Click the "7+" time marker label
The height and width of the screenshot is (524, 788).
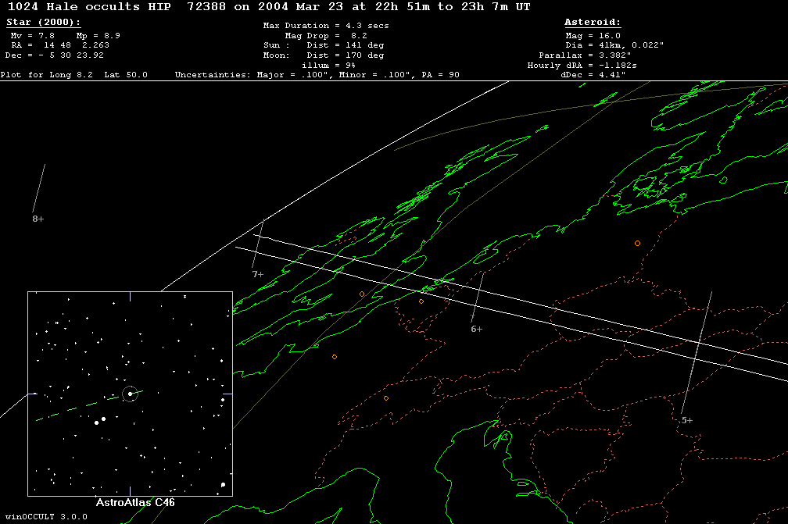258,275
